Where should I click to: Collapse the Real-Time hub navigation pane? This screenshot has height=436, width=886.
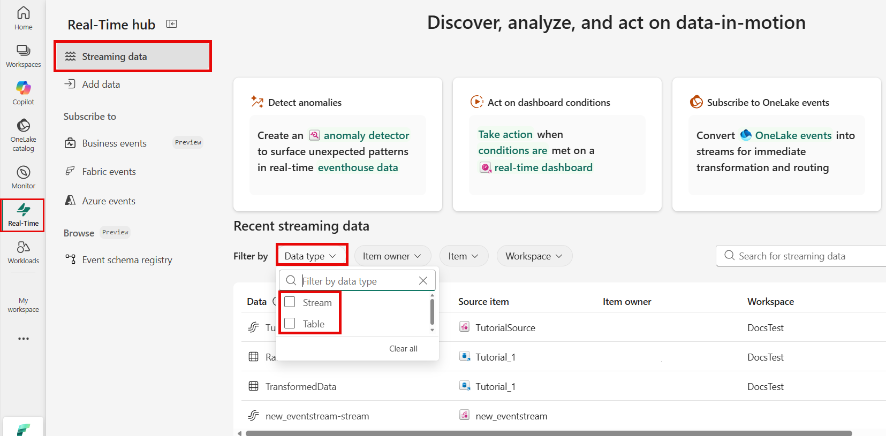click(171, 24)
